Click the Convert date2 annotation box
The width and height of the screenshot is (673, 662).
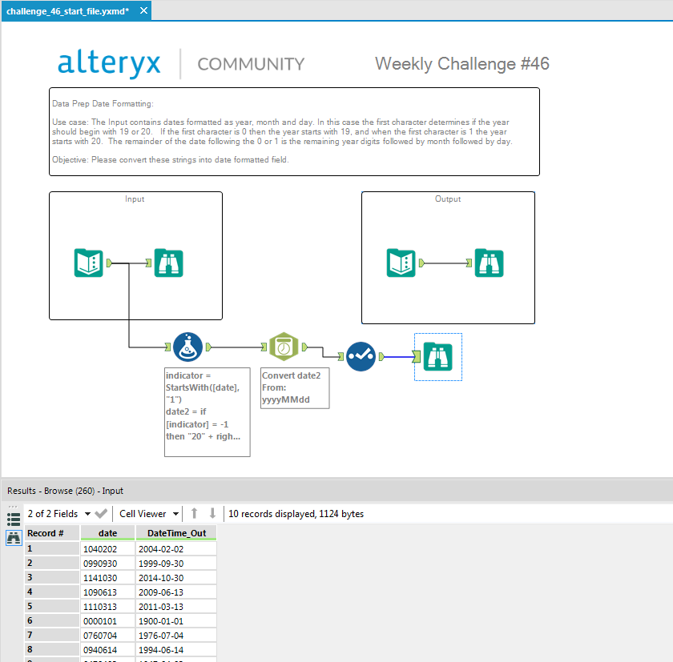(295, 388)
